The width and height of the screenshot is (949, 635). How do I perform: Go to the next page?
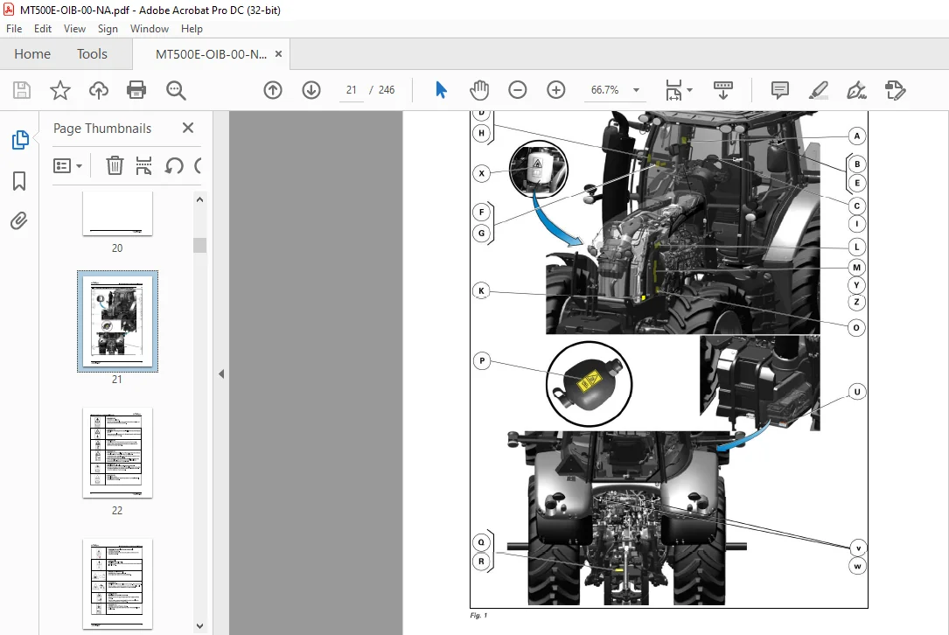click(311, 90)
